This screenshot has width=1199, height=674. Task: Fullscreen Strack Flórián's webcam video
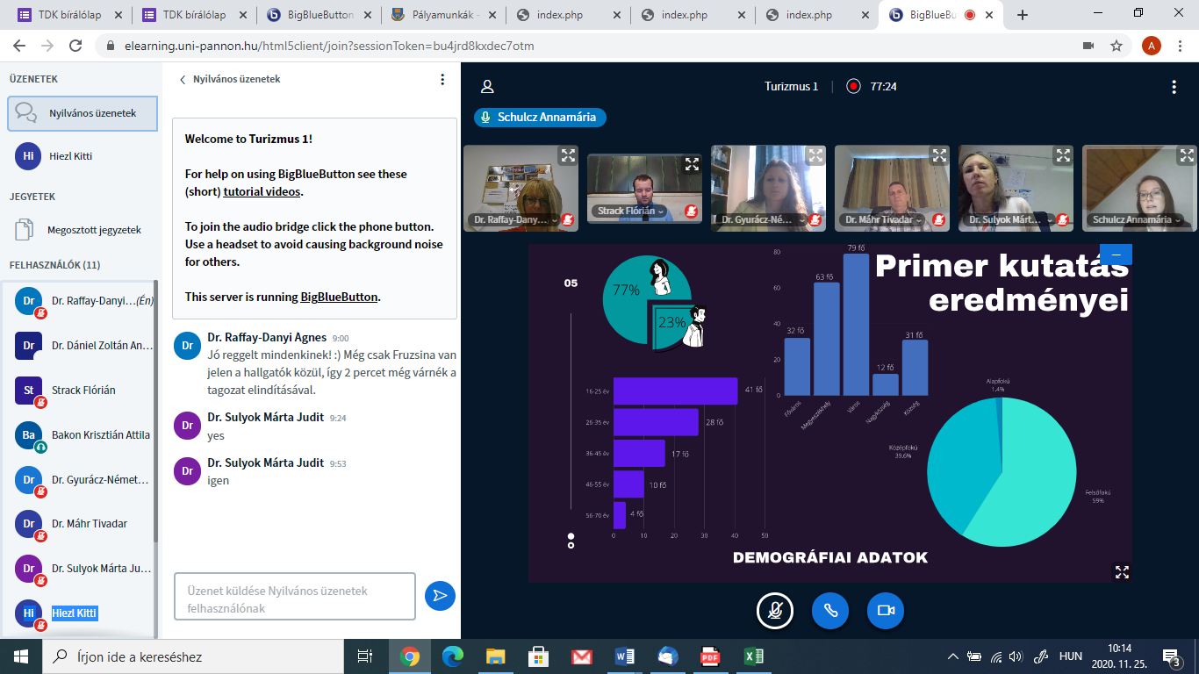click(692, 164)
